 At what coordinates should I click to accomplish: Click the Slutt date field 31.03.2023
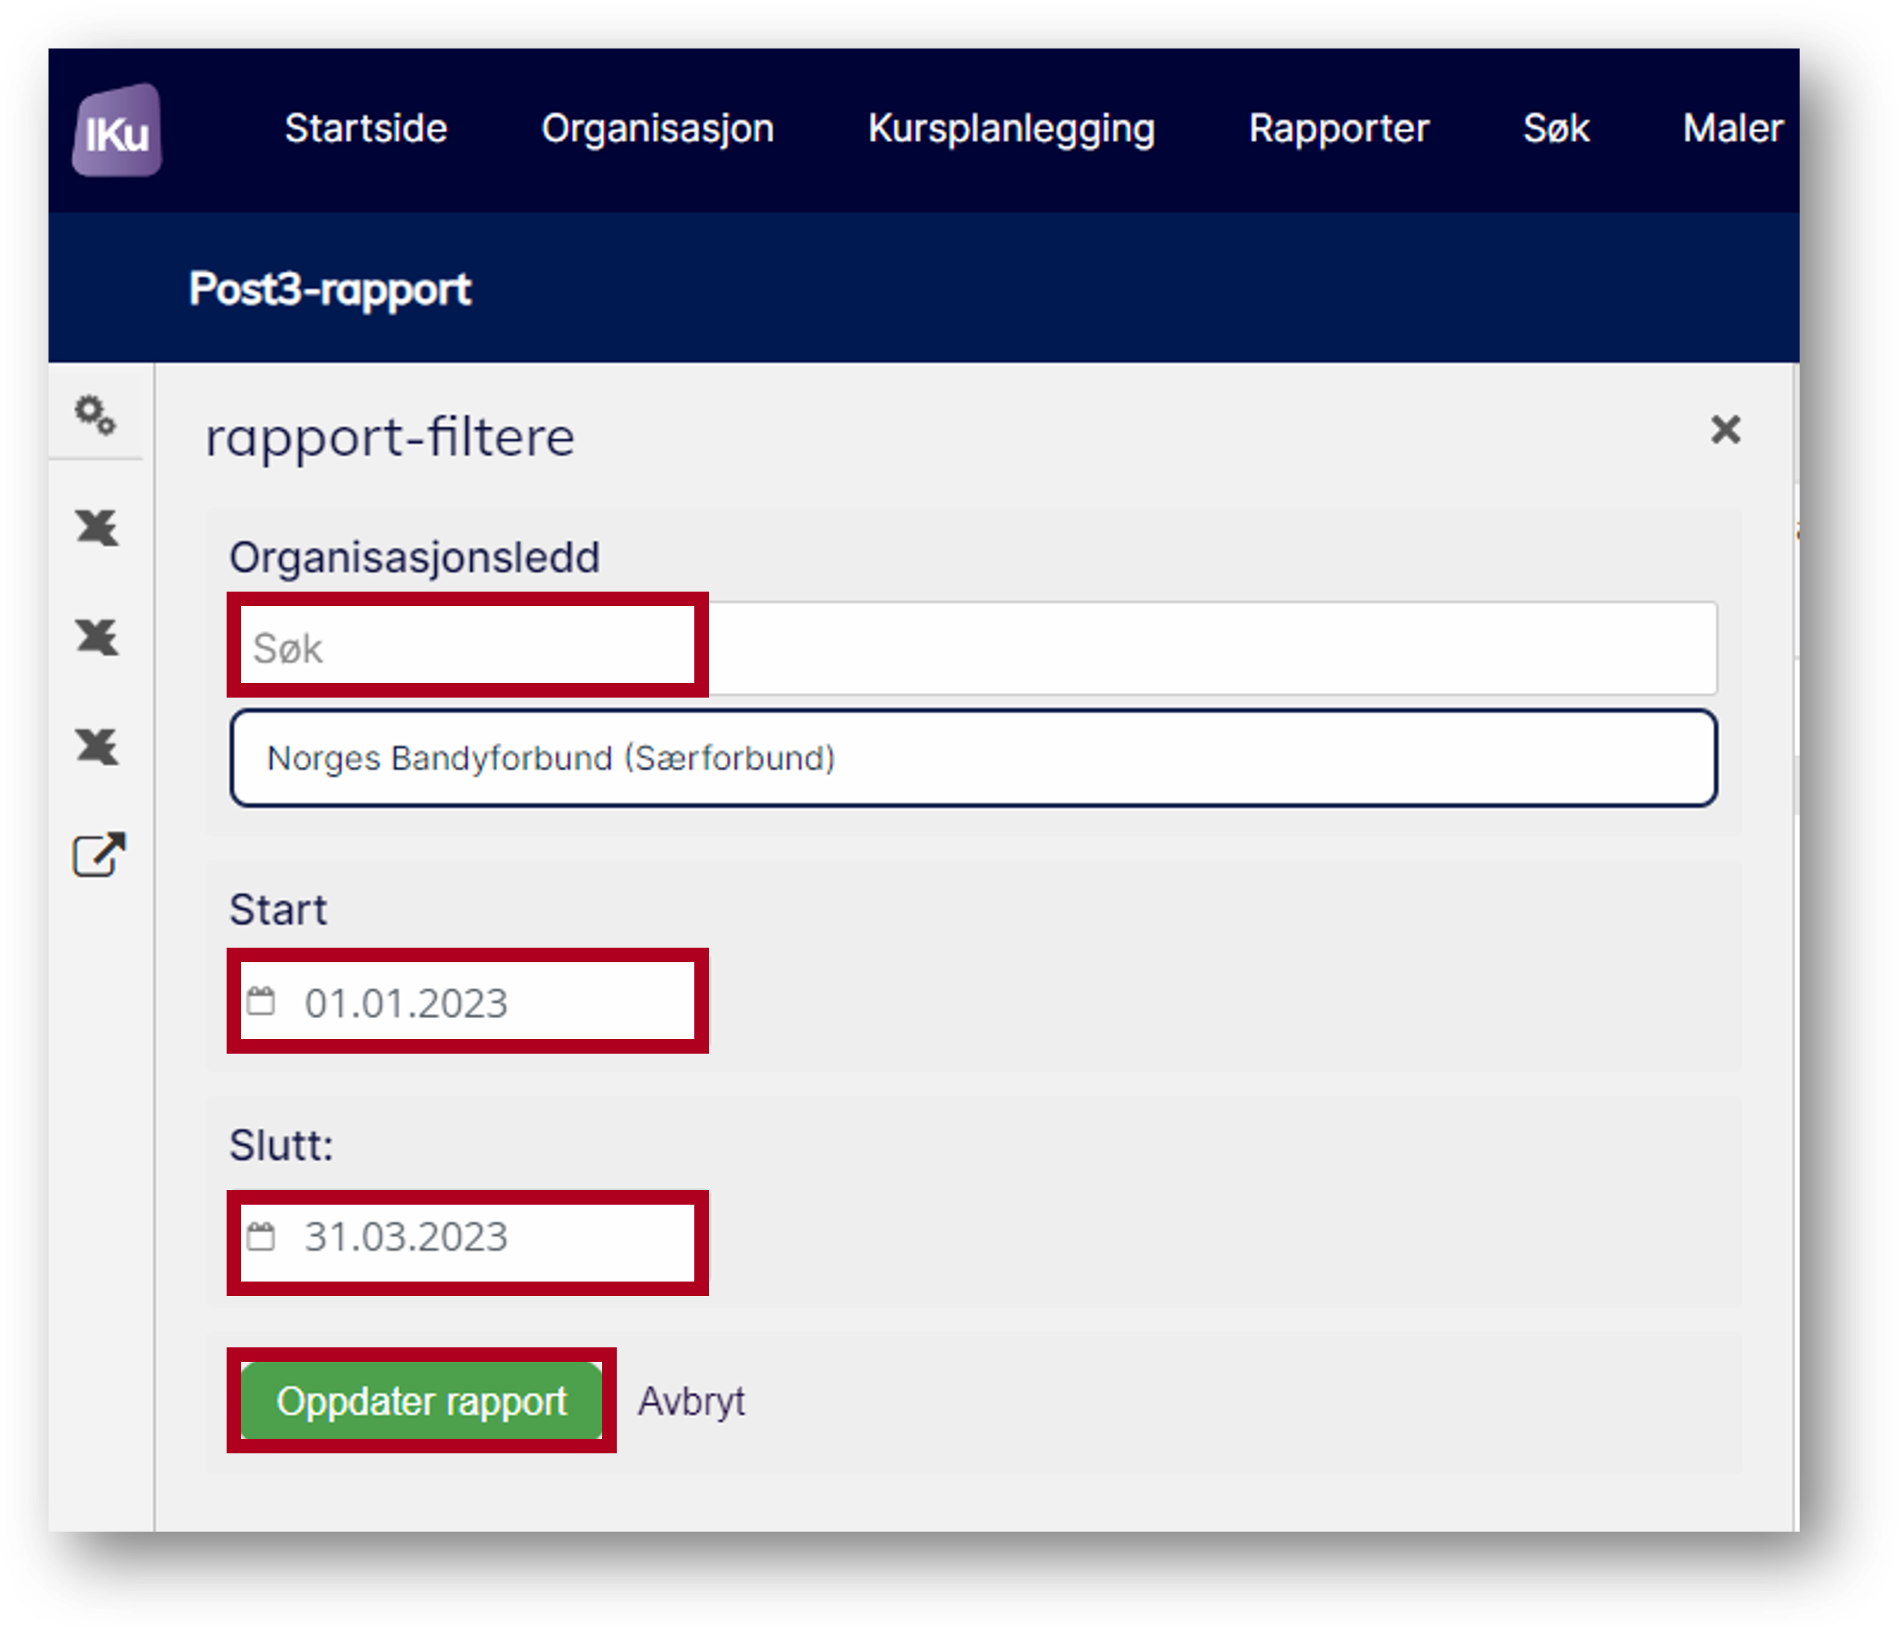tap(468, 1237)
